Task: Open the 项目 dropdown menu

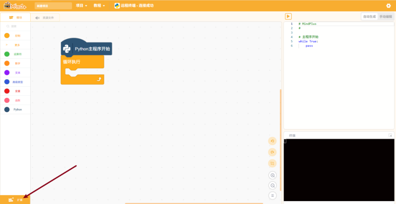Action: tap(81, 6)
